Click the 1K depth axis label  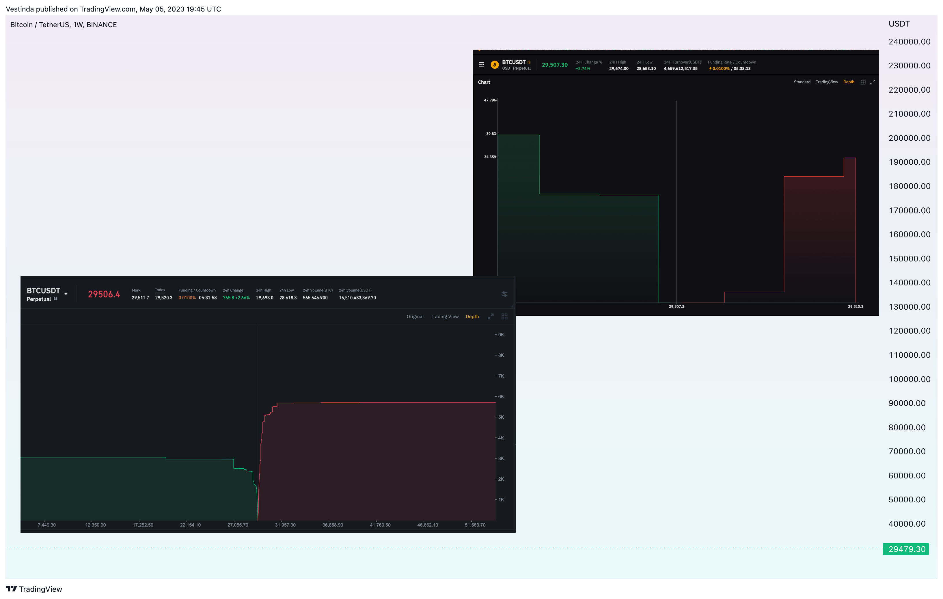click(x=501, y=500)
